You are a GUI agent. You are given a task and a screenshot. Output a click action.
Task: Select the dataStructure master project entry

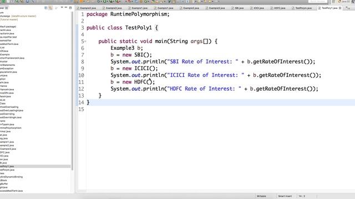pyautogui.click(x=18, y=16)
